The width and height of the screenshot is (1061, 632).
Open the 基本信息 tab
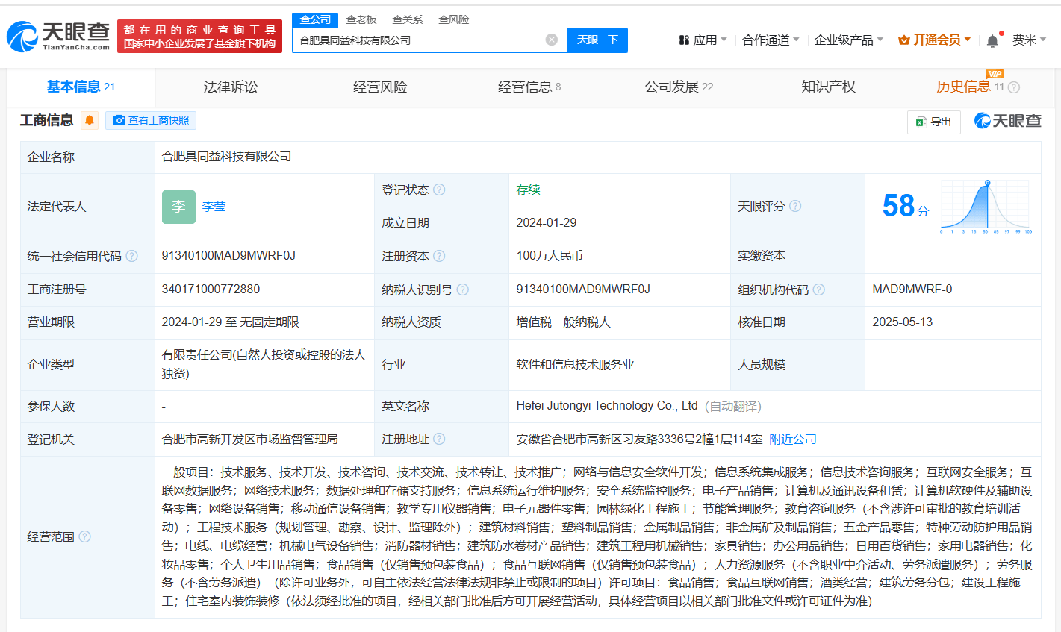pyautogui.click(x=81, y=87)
